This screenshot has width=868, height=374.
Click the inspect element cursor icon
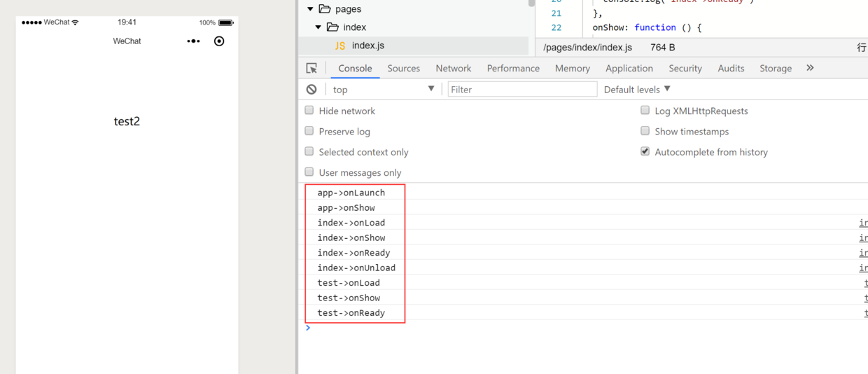click(x=311, y=68)
